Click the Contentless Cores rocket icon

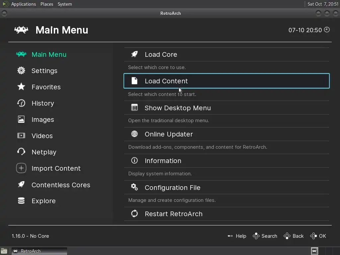[x=21, y=185]
